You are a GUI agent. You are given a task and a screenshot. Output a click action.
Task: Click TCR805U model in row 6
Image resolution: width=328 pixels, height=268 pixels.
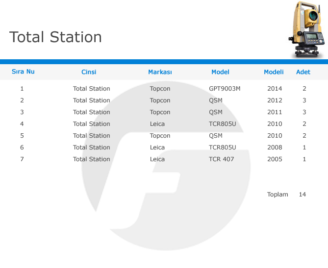pyautogui.click(x=223, y=147)
